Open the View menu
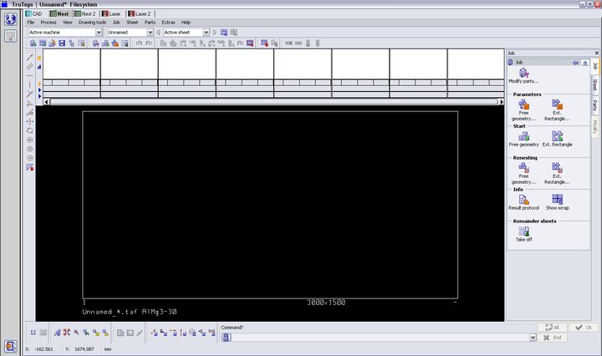The height and width of the screenshot is (356, 602). tap(68, 23)
